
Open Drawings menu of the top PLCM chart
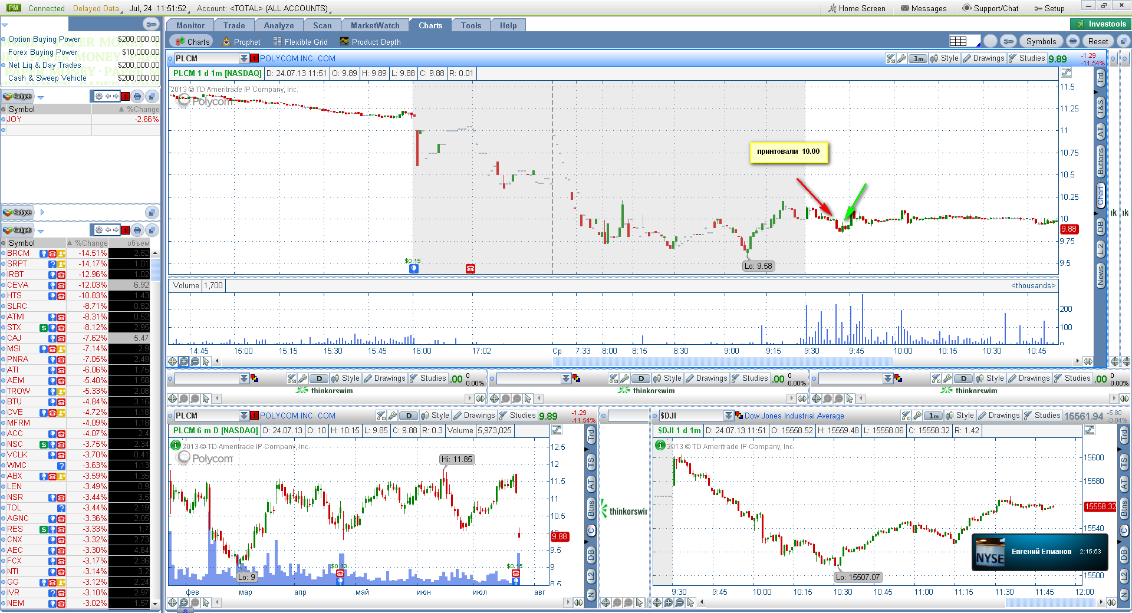click(x=983, y=58)
